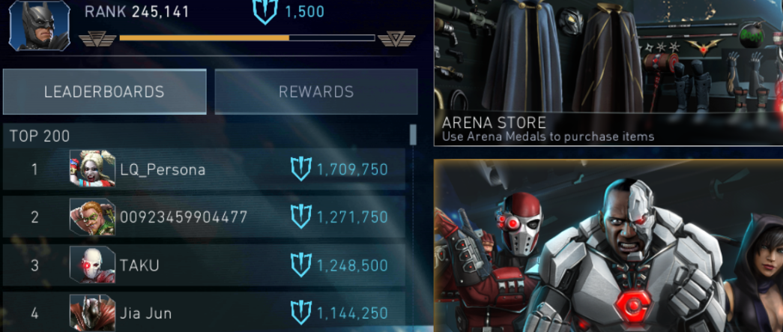
Task: Select the TAKU leaderboard row
Action: tap(205, 265)
